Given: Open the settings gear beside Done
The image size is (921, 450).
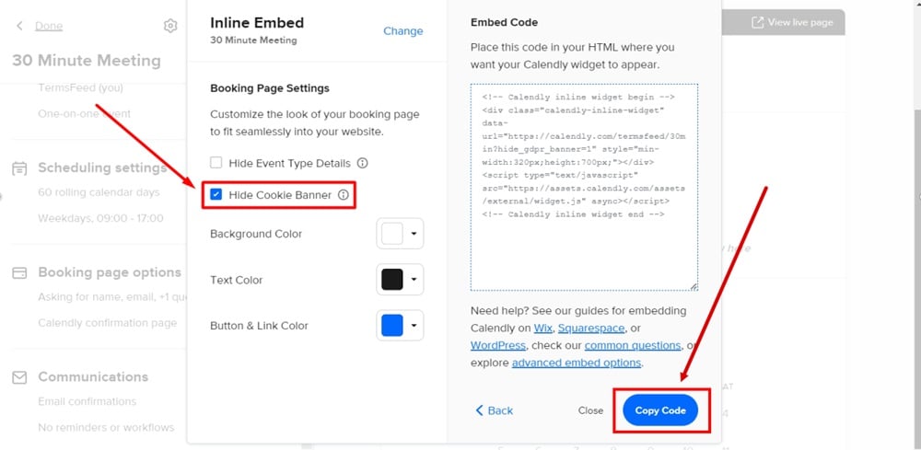Looking at the screenshot, I should click(x=170, y=26).
